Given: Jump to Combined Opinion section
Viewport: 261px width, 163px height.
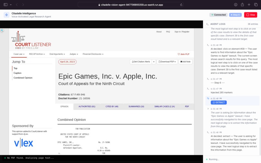Looking at the screenshot, I should coord(23,78).
